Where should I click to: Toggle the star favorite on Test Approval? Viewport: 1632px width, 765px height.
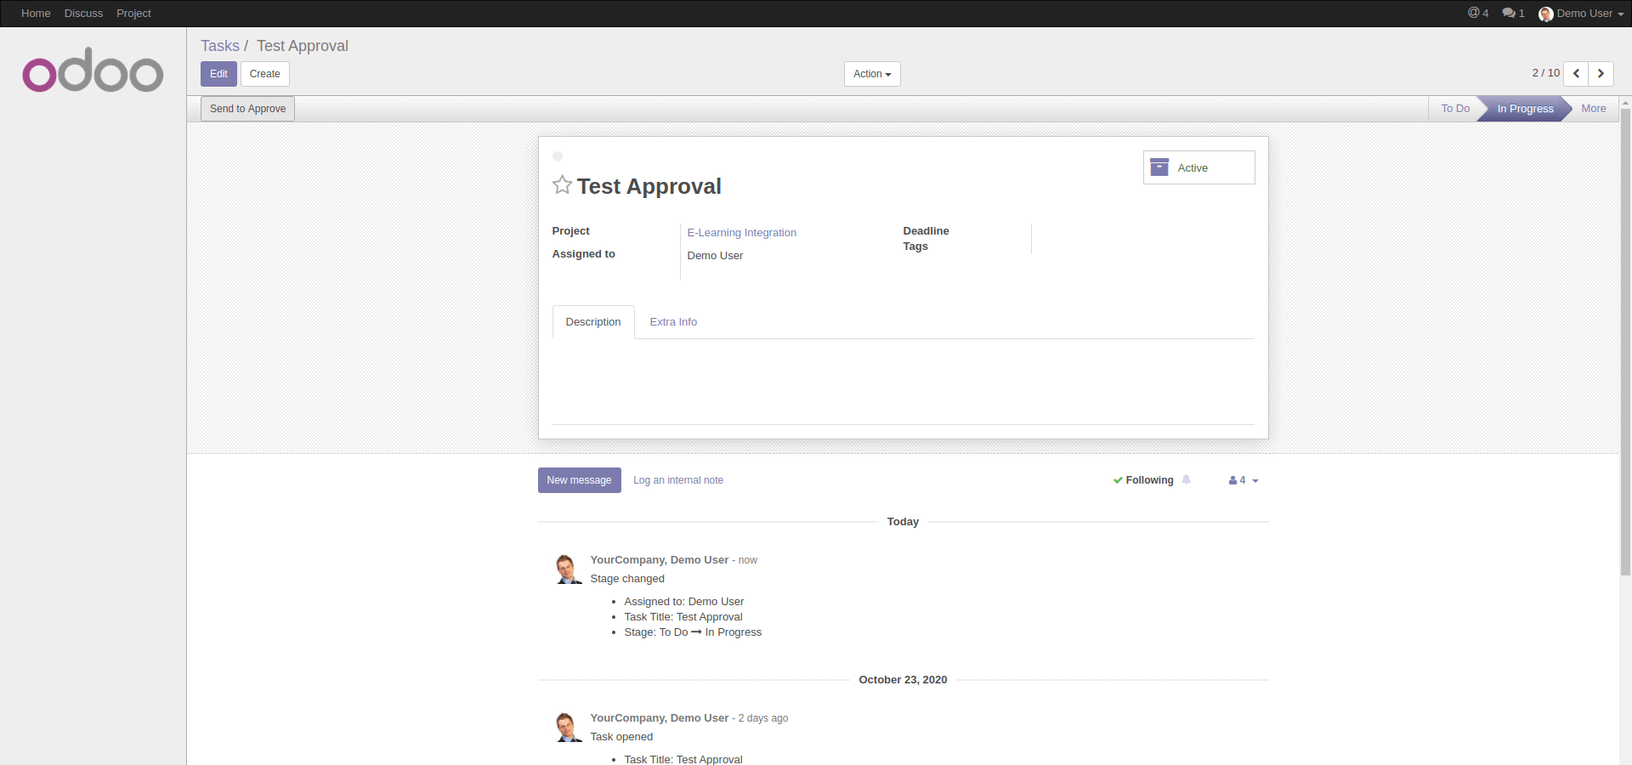pyautogui.click(x=562, y=185)
